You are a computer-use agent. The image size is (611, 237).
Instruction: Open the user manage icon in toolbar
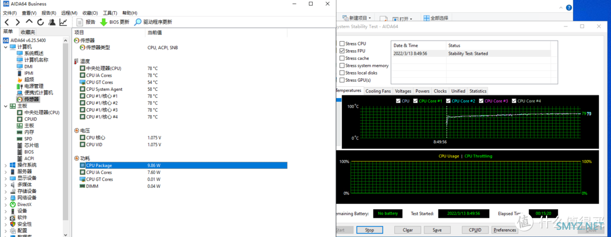tap(52, 22)
